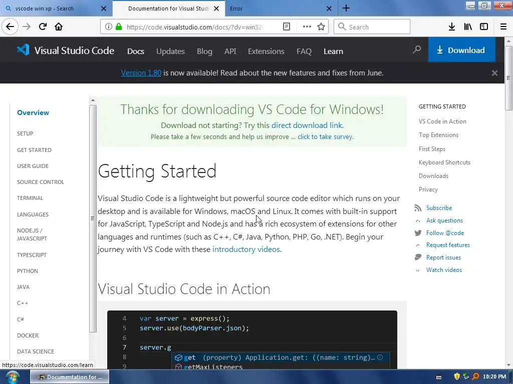The height and width of the screenshot is (384, 513).
Task: Click the Twitter bird icon beside Follow @code
Action: [x=418, y=233]
